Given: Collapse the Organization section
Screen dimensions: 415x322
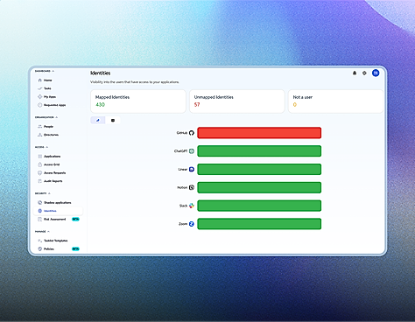Looking at the screenshot, I should 57,117.
